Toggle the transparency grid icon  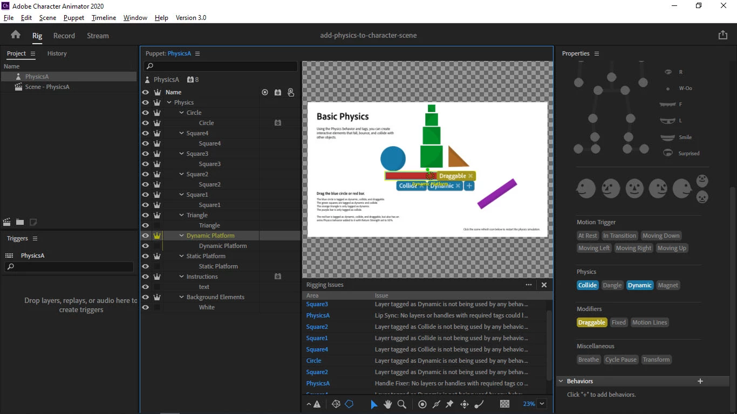[504, 404]
